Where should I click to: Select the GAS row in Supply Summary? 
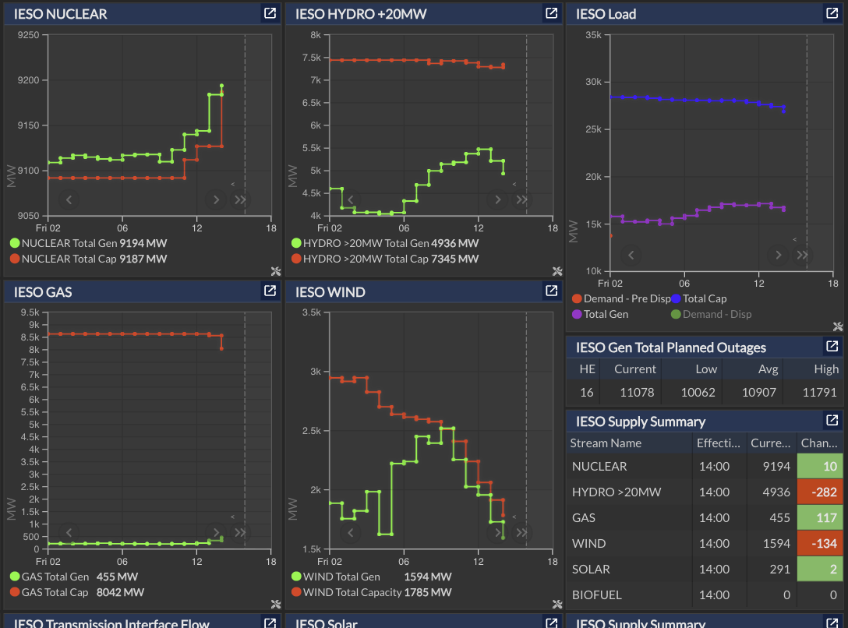pos(705,517)
